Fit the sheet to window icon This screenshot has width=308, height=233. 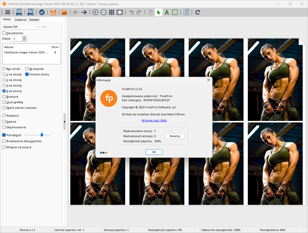(x=120, y=12)
